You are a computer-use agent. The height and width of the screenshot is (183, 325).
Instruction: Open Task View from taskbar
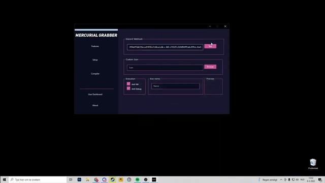click(x=71, y=179)
